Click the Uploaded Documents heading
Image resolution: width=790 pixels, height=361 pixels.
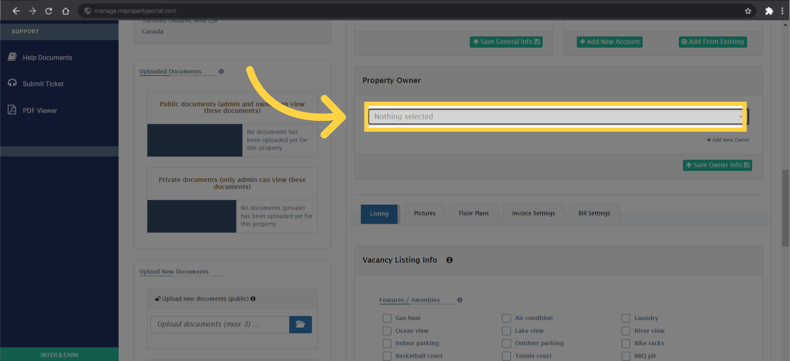click(170, 72)
